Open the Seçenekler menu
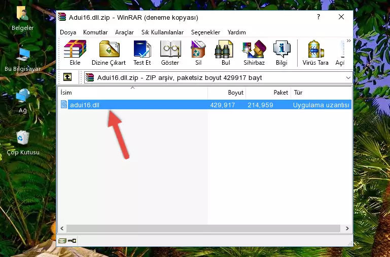This screenshot has height=257, width=390. 205,32
